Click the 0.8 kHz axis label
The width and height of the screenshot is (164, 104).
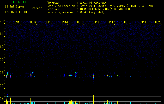coord(2,73)
